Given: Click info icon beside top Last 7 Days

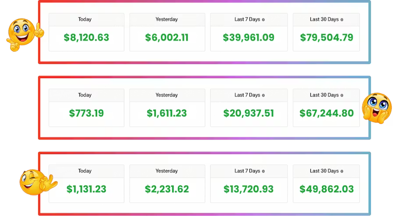Looking at the screenshot, I should [x=264, y=20].
